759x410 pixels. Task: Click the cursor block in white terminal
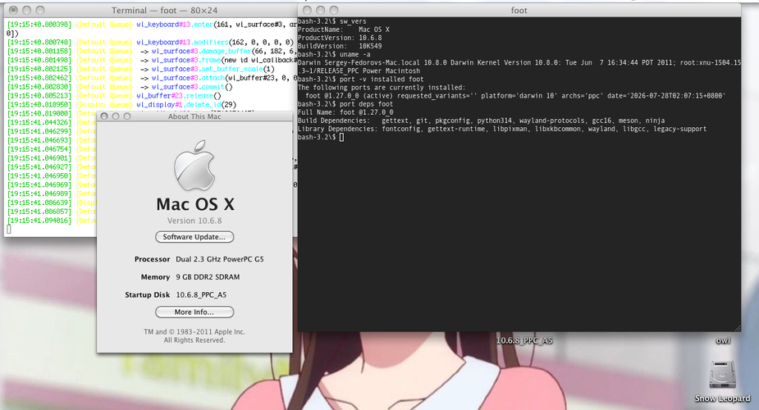[9, 229]
